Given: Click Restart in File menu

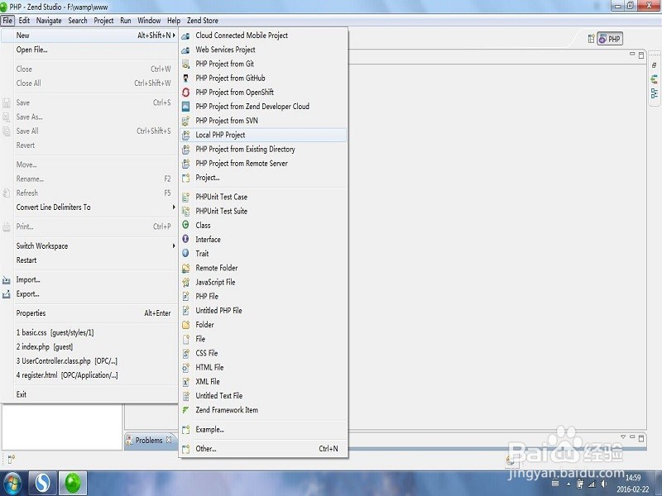Looking at the screenshot, I should 89,260.
